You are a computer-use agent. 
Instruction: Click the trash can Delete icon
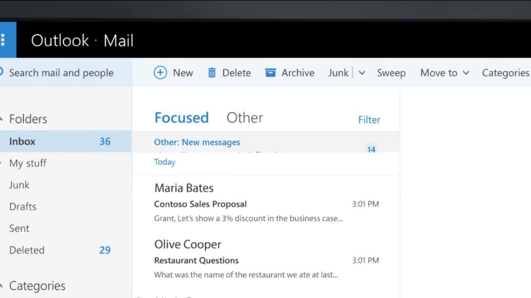tap(211, 72)
